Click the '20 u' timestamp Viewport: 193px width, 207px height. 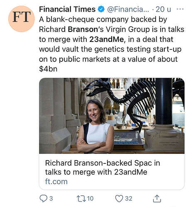pyautogui.click(x=163, y=10)
